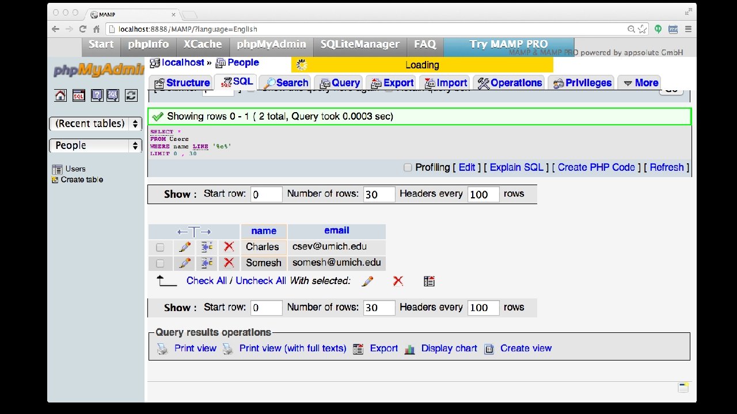The width and height of the screenshot is (737, 414).
Task: Bookmark page with the star icon
Action: (x=643, y=29)
